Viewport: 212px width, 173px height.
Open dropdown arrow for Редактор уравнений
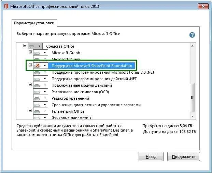pos(45,98)
